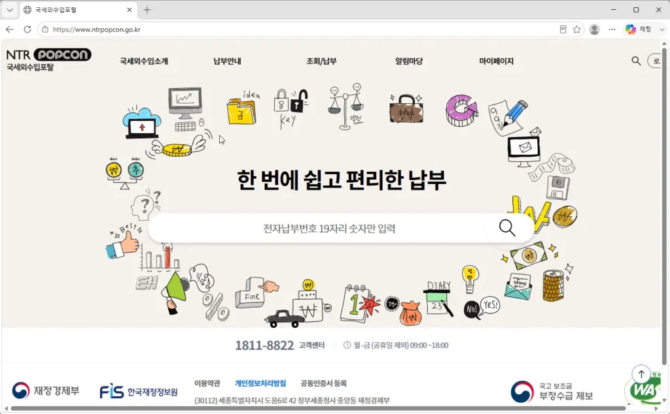670x414 pixels.
Task: Open the browser settings ellipsis menu
Action: pyautogui.click(x=612, y=29)
